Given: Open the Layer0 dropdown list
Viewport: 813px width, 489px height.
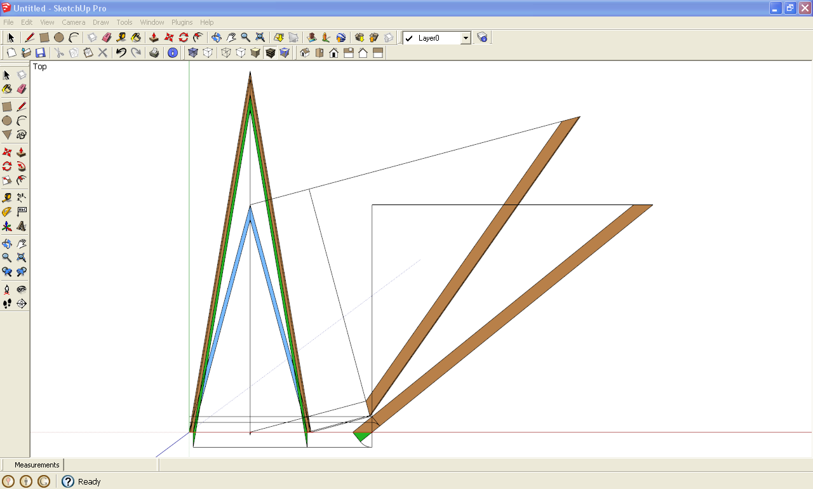Looking at the screenshot, I should click(x=466, y=38).
